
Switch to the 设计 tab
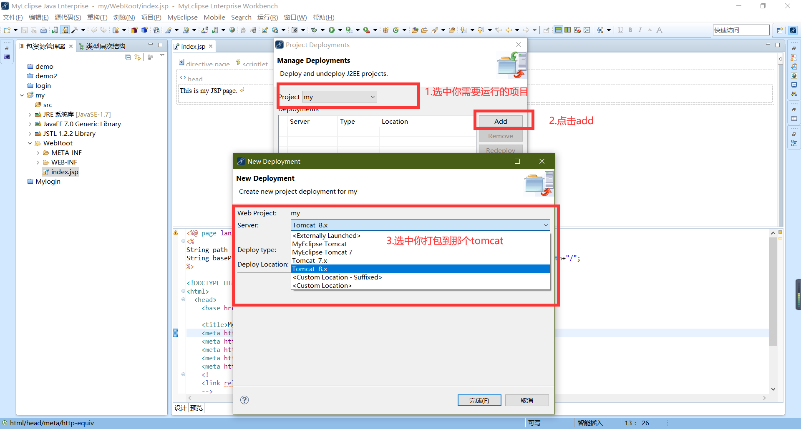pos(180,408)
